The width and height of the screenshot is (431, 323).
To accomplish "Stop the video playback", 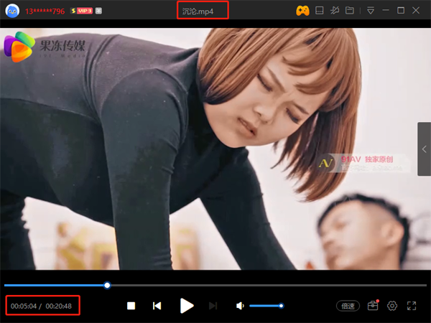I will (x=131, y=306).
